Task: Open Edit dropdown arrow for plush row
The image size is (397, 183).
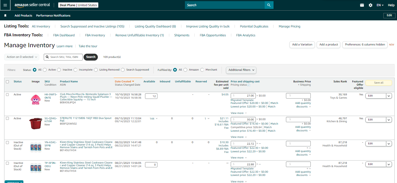Action: (x=389, y=96)
